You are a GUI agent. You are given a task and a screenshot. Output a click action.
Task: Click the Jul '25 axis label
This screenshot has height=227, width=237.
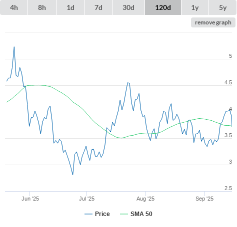86,199
